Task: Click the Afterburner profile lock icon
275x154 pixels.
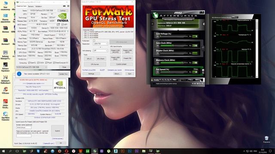Action: click(152, 80)
